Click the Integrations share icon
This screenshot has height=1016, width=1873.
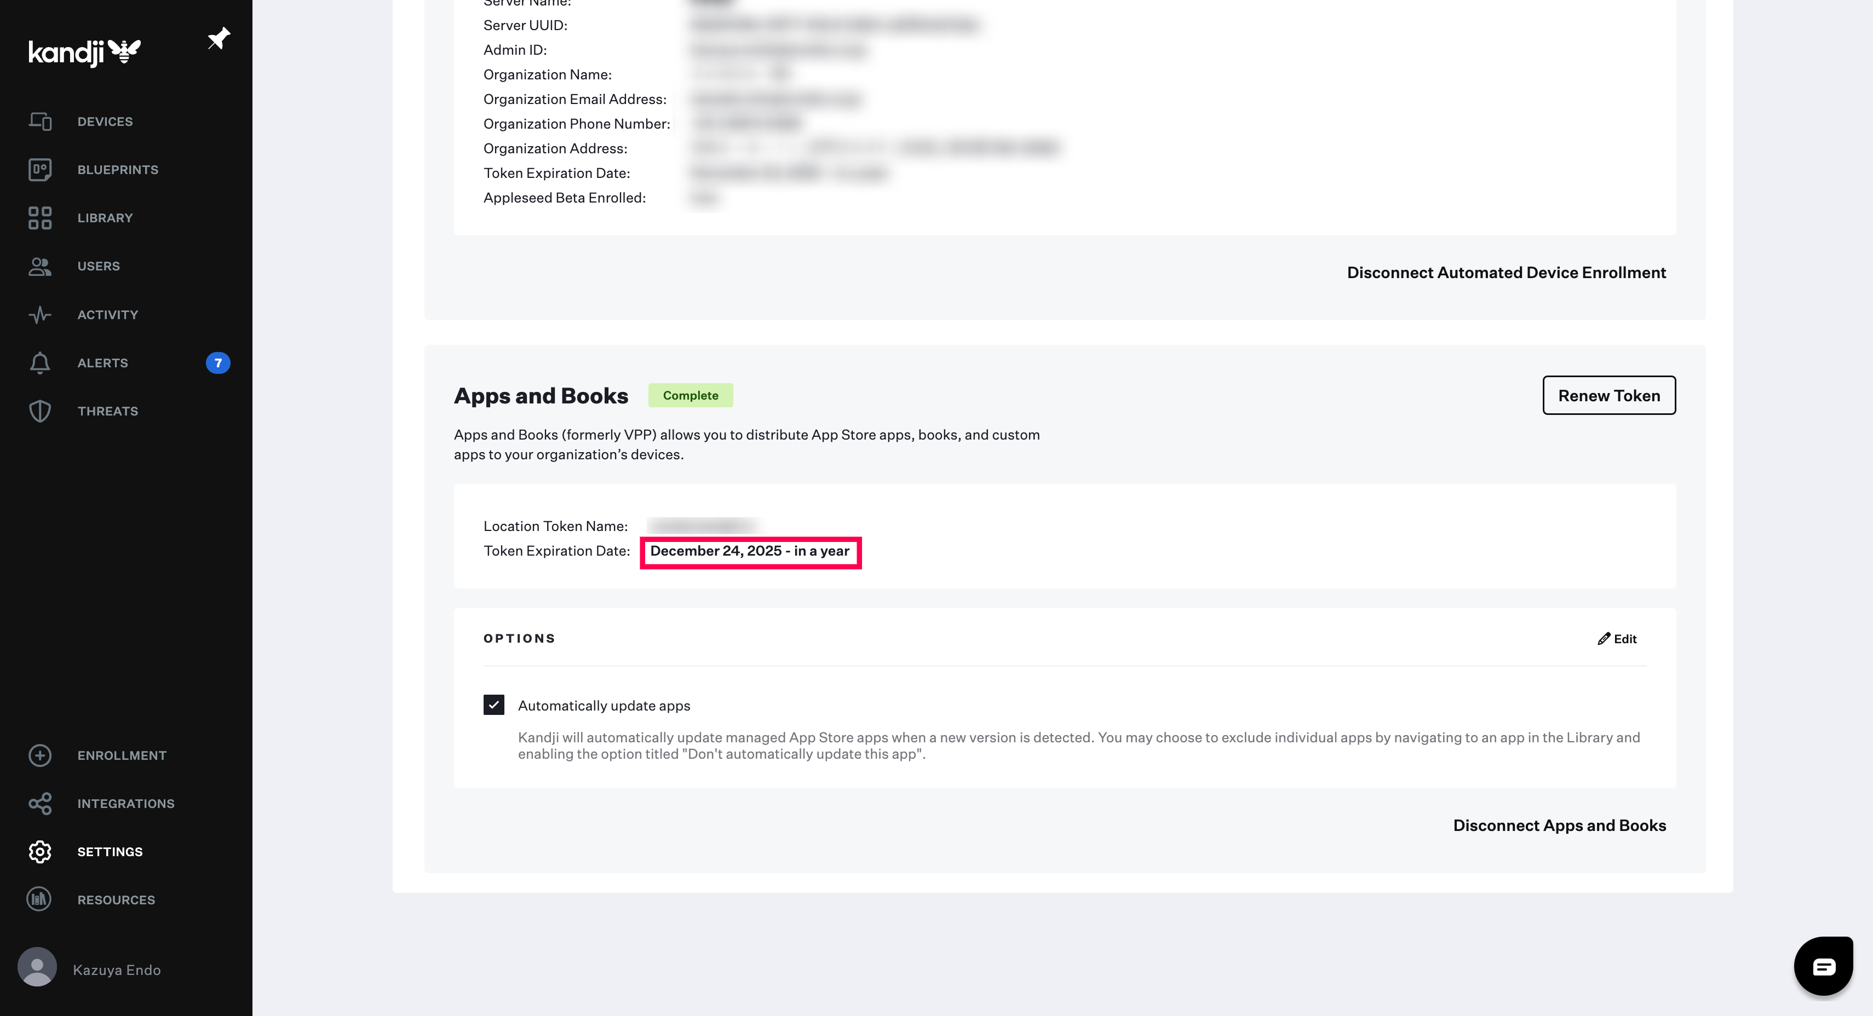40,804
